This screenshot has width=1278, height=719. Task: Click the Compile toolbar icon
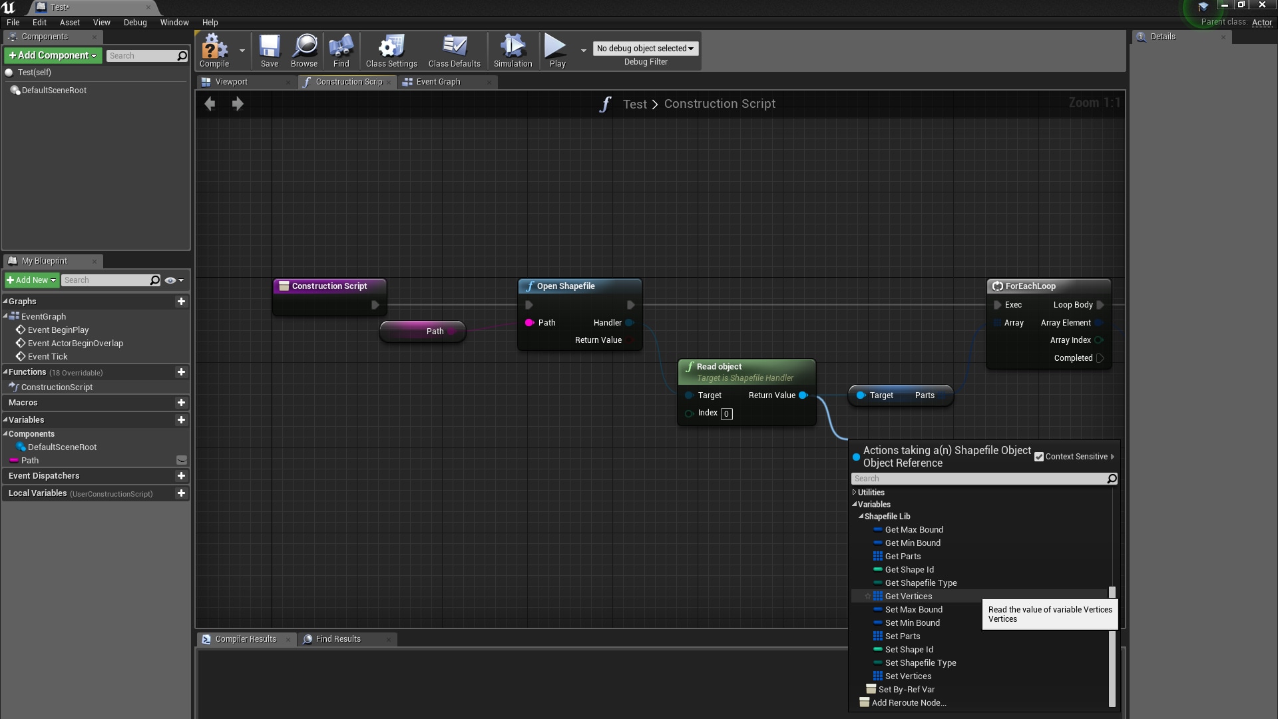[x=214, y=51]
